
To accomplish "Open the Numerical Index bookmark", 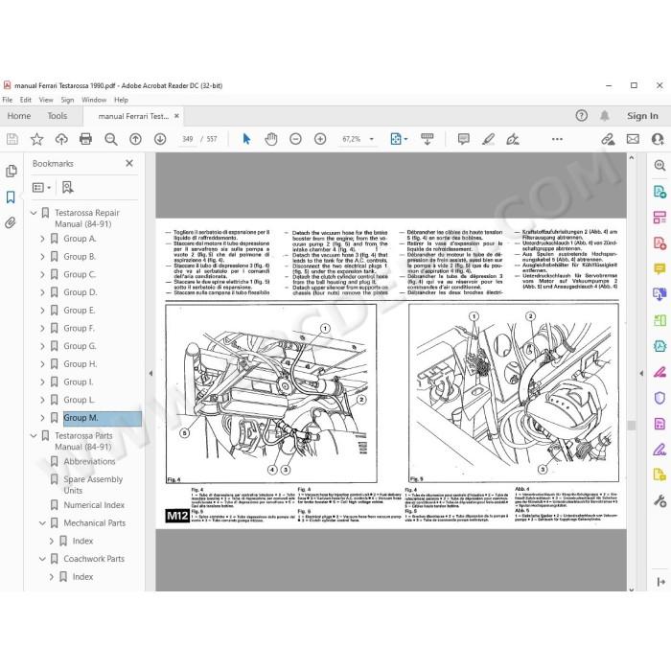I will tap(94, 505).
